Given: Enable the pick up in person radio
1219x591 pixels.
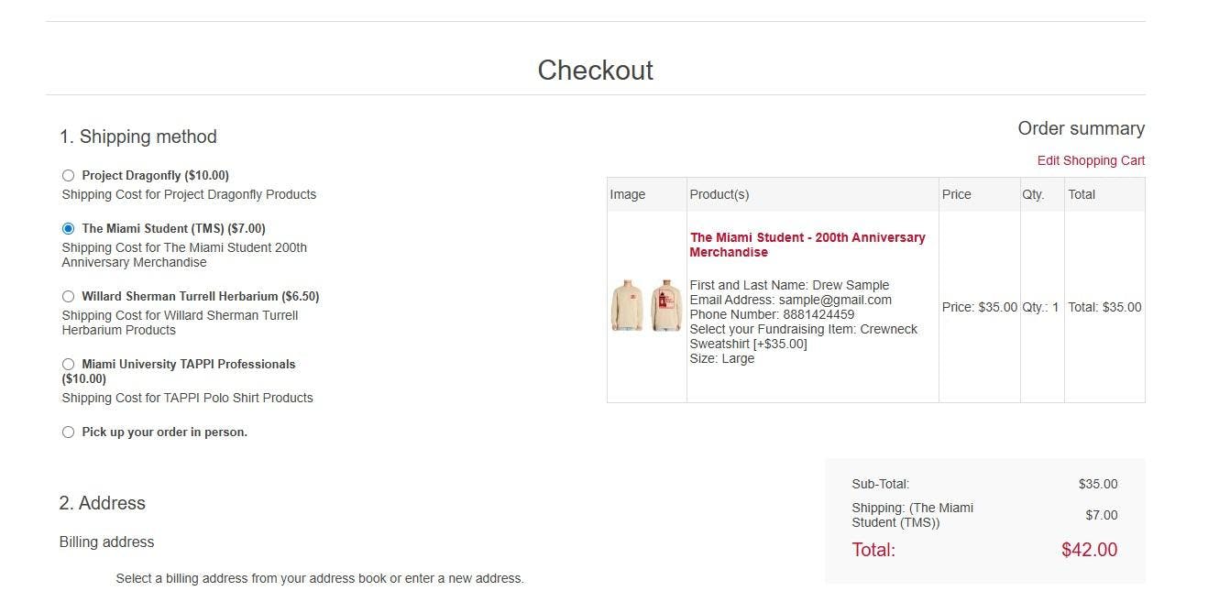Looking at the screenshot, I should (68, 432).
